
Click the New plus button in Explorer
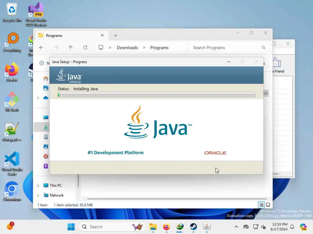pos(42,63)
